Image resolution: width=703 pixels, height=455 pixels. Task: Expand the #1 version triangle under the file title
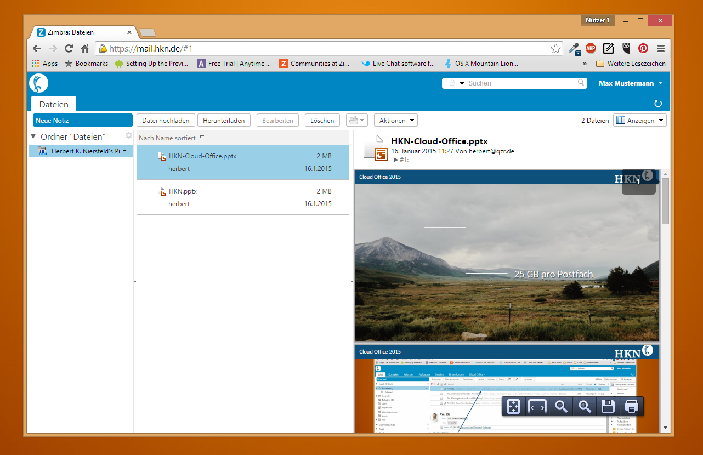click(396, 160)
